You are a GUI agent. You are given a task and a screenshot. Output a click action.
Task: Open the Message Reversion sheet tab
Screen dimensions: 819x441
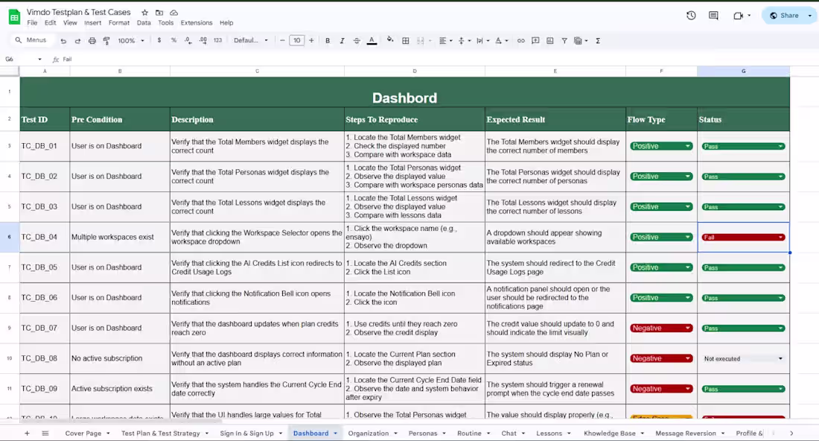point(685,433)
